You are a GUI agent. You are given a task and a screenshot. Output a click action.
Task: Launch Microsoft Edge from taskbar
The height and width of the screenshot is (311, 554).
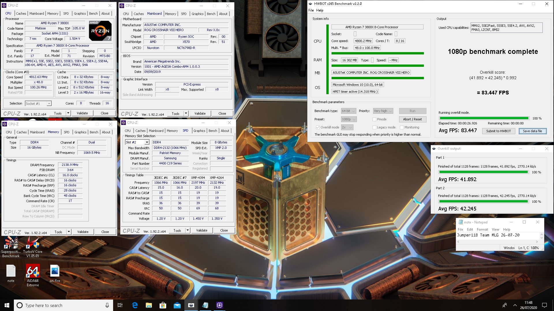pos(134,305)
